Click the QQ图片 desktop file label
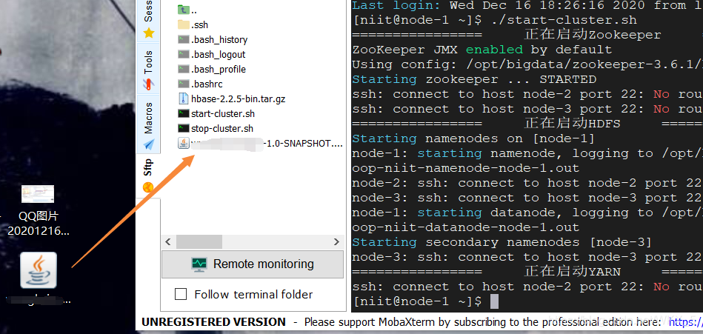 (x=38, y=224)
